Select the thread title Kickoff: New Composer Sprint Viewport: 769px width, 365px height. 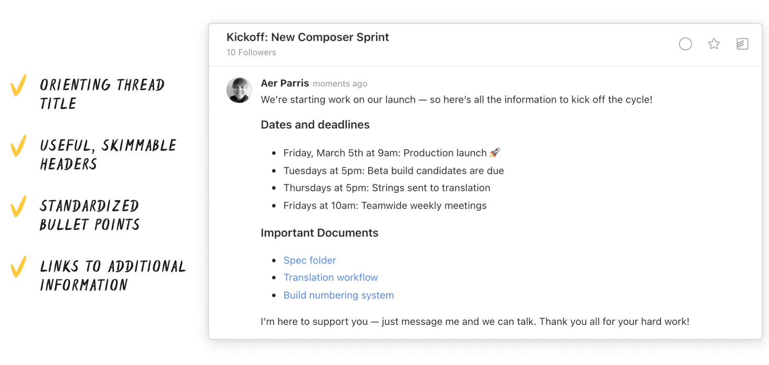point(307,37)
